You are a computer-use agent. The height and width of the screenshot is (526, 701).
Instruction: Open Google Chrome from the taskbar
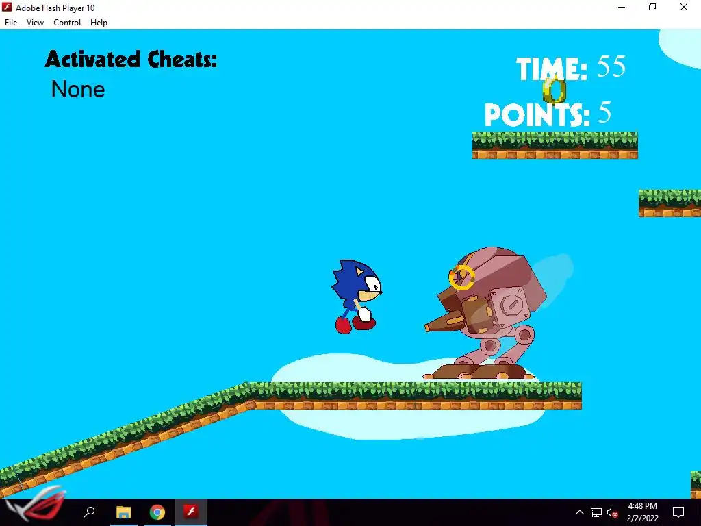157,512
